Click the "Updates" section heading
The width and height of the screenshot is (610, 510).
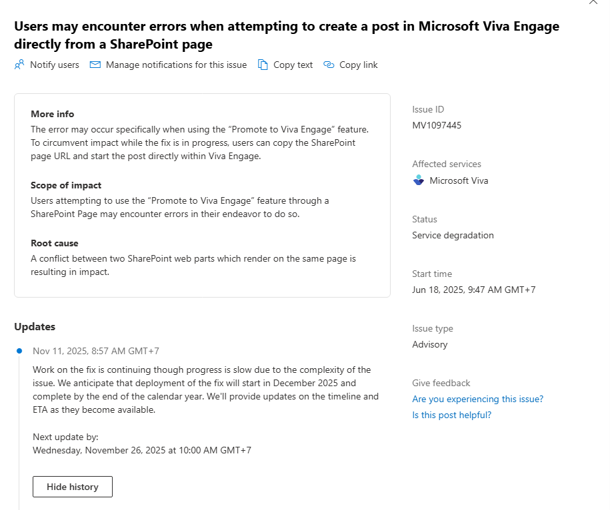pyautogui.click(x=35, y=327)
